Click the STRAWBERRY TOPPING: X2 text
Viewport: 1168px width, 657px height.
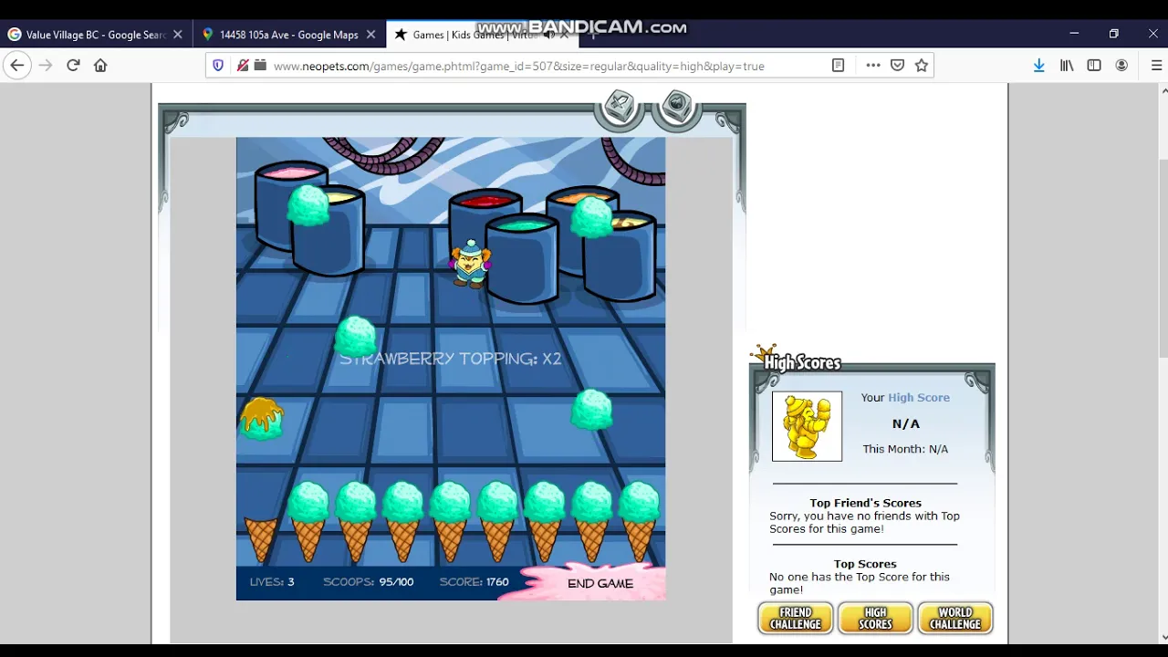click(451, 359)
